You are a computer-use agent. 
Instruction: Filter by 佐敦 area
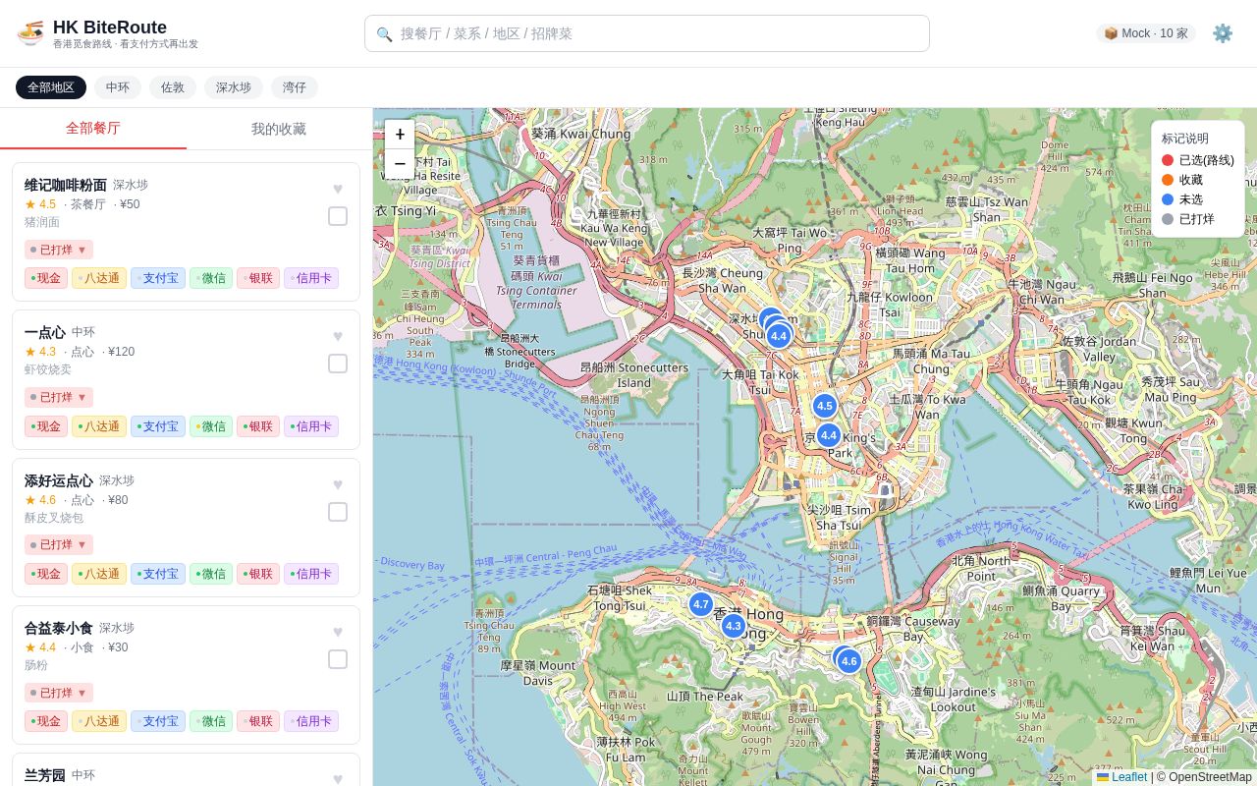[173, 87]
